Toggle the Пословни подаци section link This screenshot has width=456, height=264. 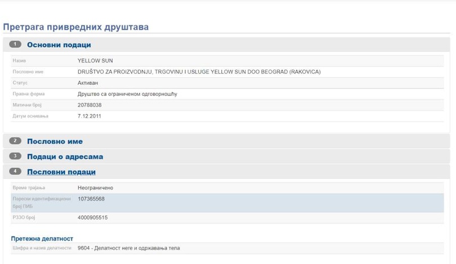tap(61, 172)
